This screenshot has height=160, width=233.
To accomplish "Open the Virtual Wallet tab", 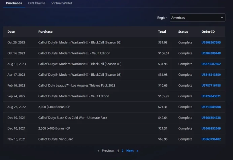I will tap(62, 3).
